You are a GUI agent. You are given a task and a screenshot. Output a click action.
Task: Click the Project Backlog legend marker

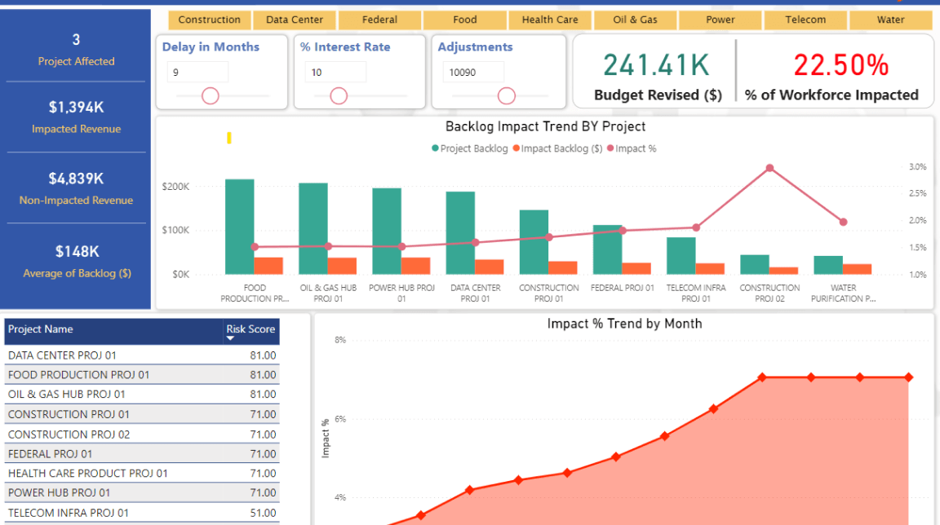point(436,149)
